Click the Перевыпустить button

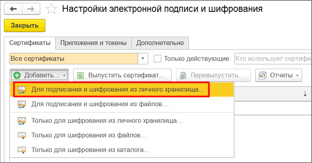click(213, 75)
